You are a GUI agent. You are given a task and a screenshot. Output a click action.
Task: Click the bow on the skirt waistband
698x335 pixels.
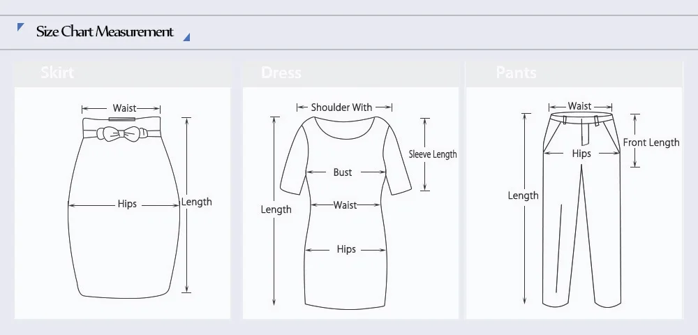tap(121, 133)
